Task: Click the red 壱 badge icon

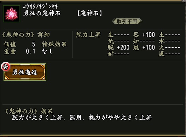Action: (x=5, y=67)
